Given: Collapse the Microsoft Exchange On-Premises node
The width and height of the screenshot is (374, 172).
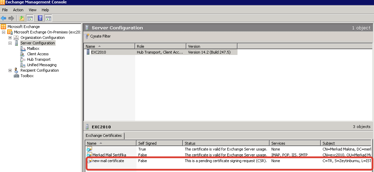Looking at the screenshot, I should tap(3, 32).
